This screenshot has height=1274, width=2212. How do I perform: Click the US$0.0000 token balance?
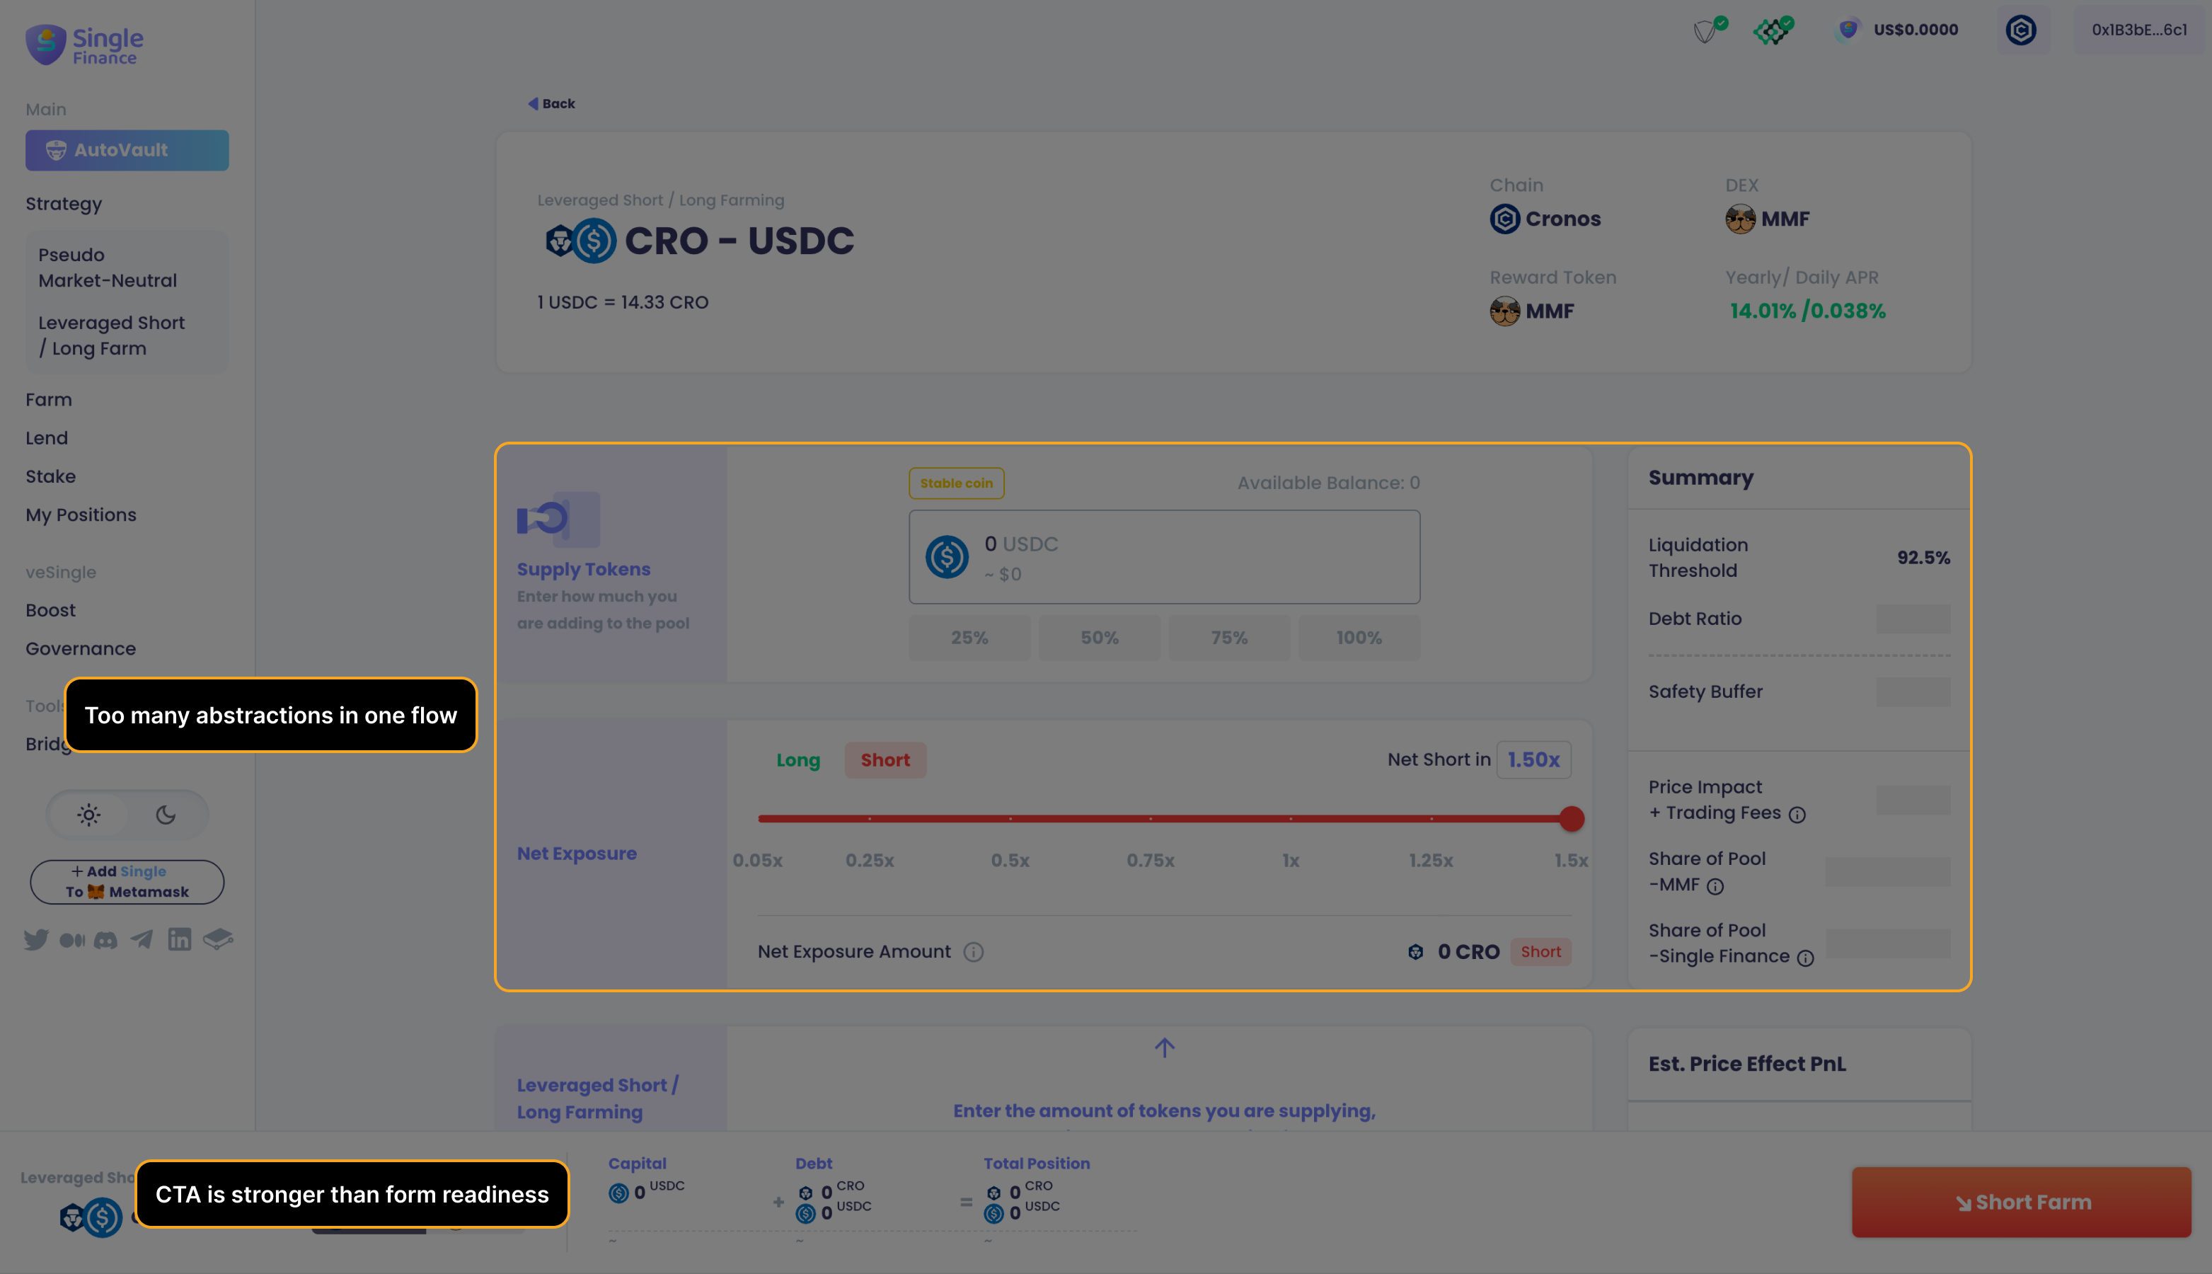click(x=1897, y=30)
